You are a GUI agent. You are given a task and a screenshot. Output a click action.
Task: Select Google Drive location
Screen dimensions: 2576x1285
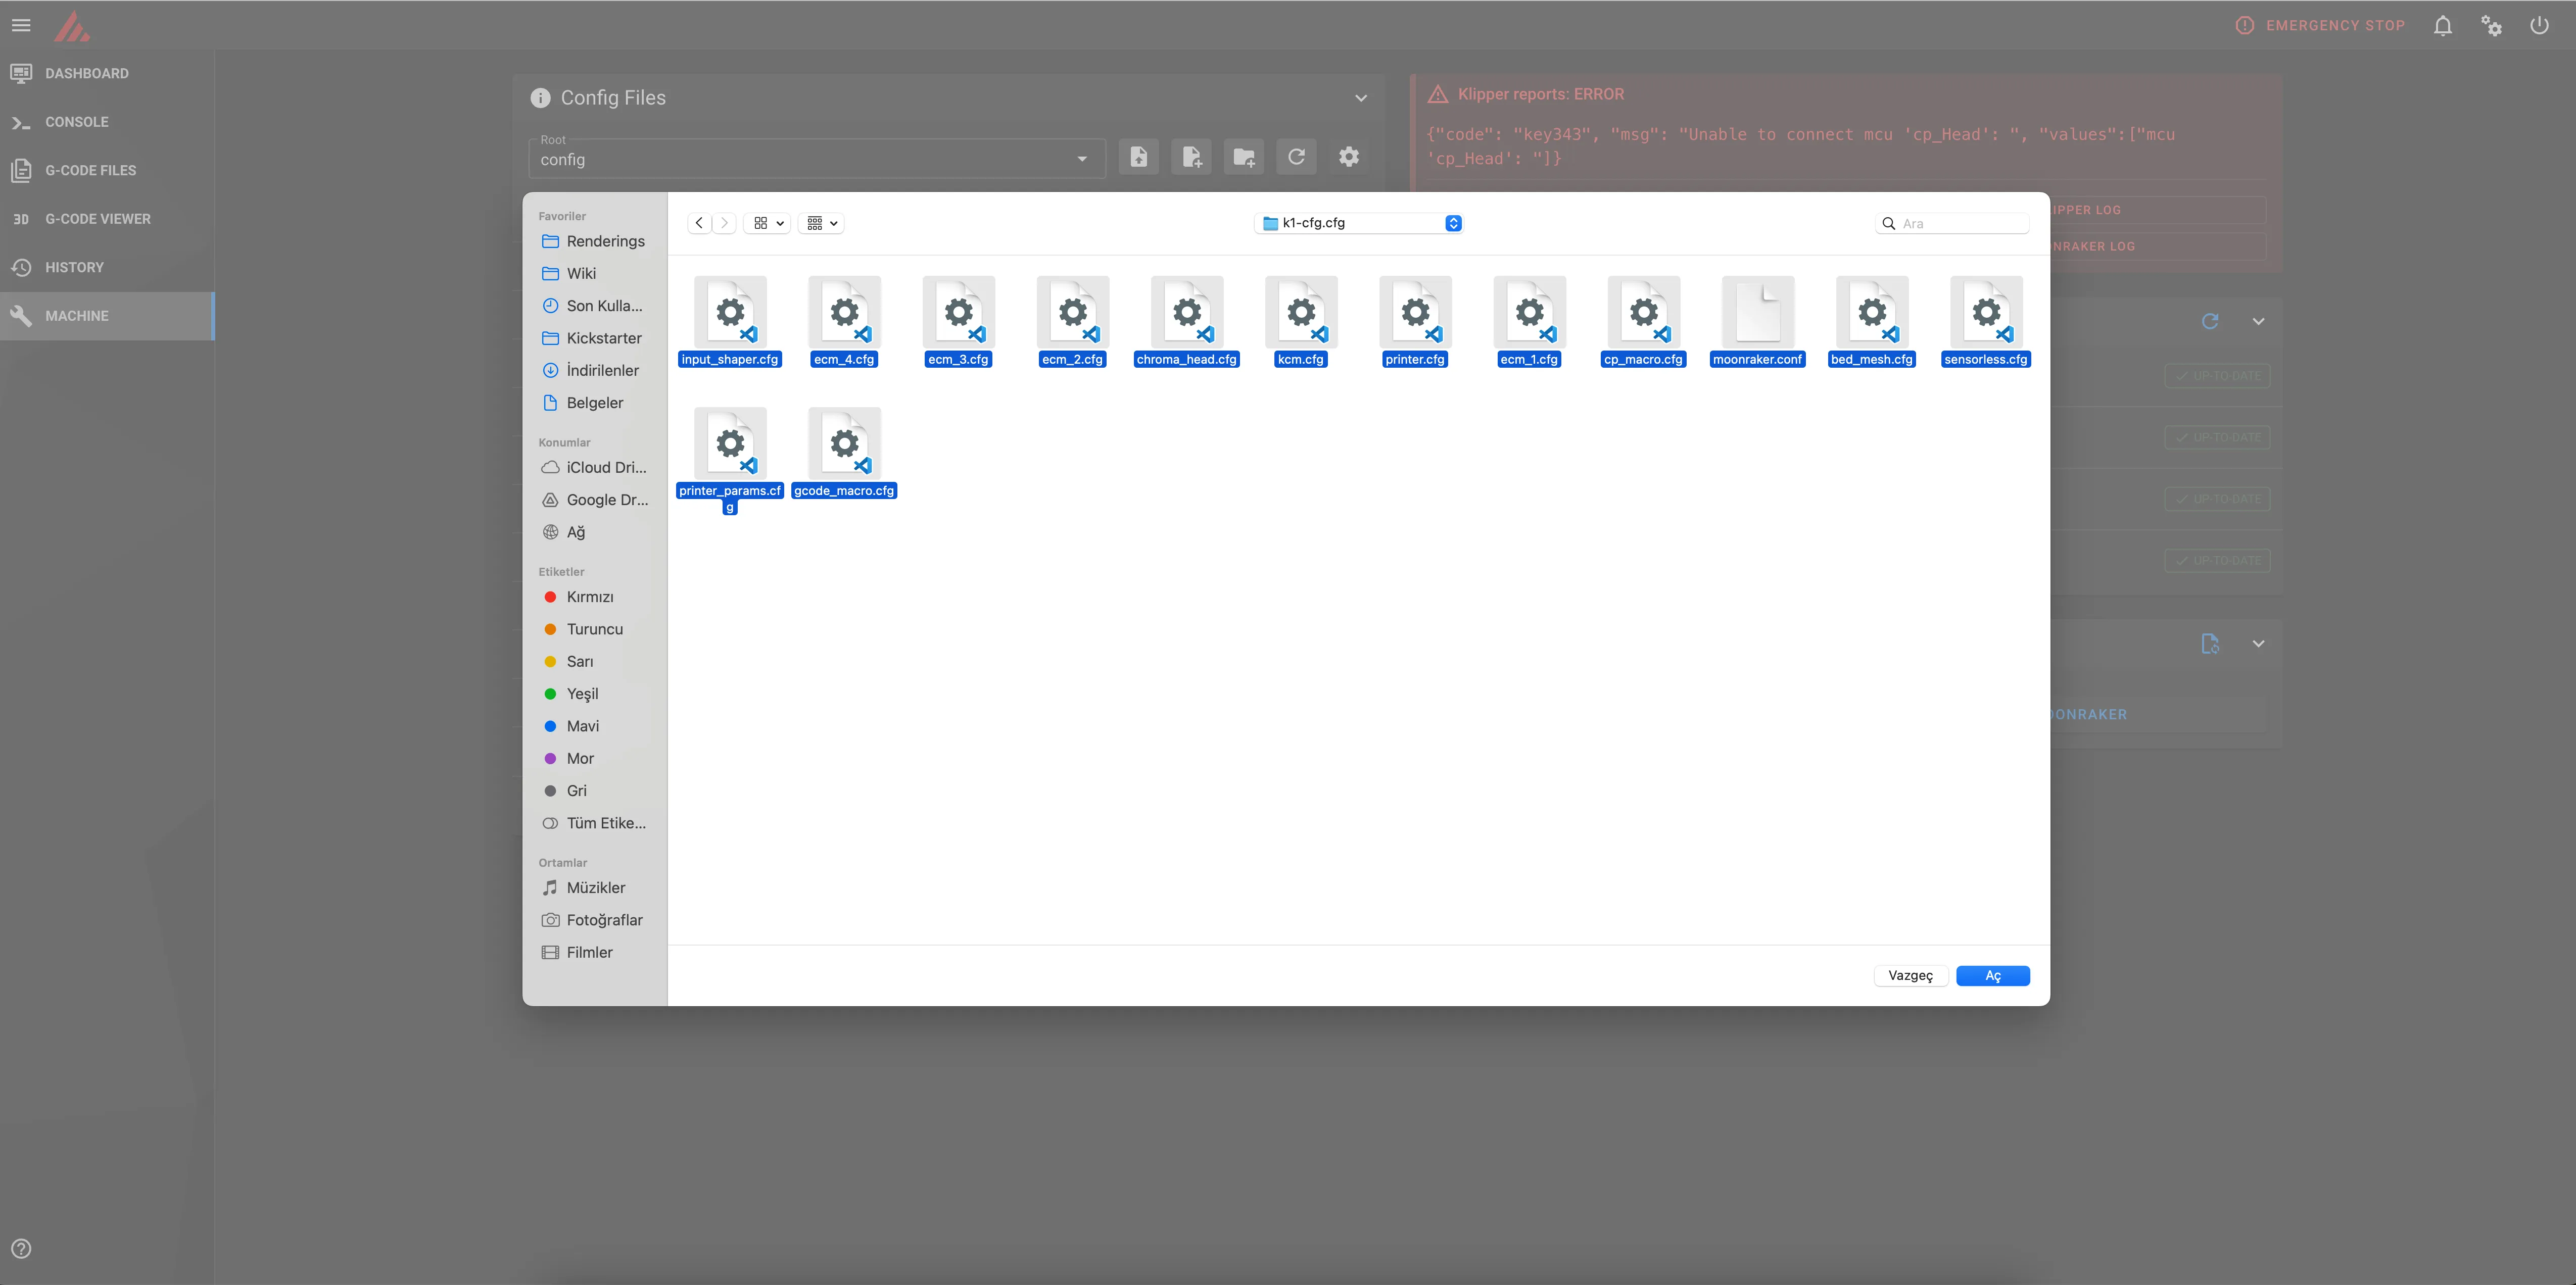pos(594,500)
